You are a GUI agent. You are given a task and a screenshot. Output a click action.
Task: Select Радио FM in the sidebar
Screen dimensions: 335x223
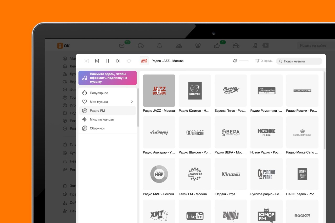coord(97,111)
